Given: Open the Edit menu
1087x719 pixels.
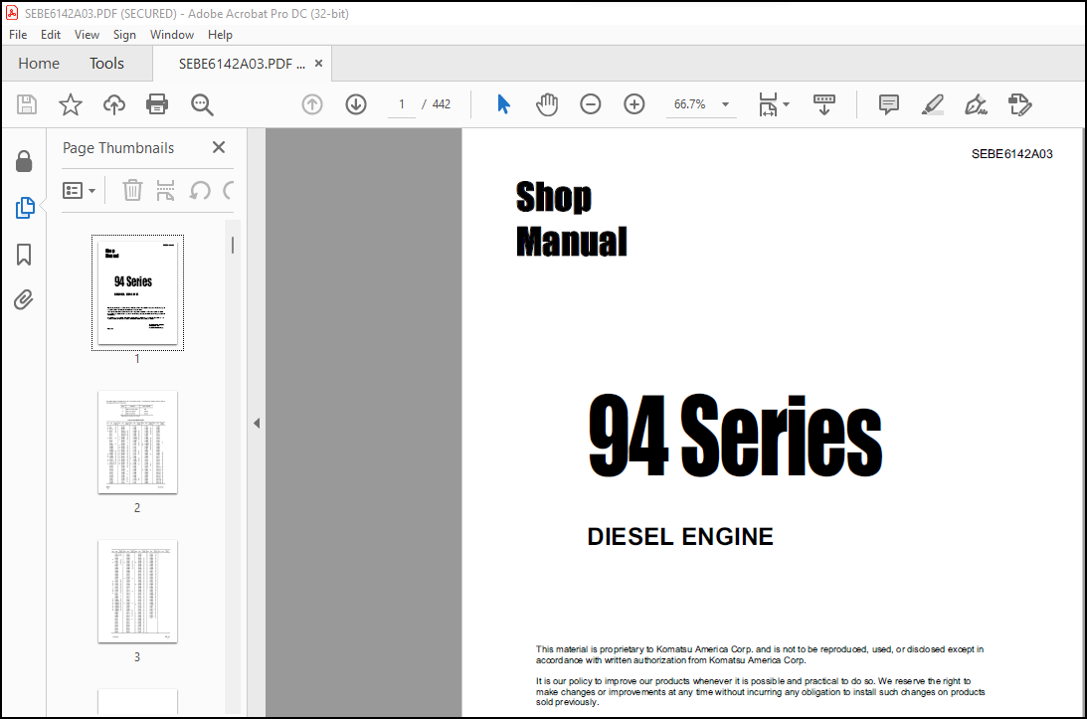Looking at the screenshot, I should click(51, 35).
